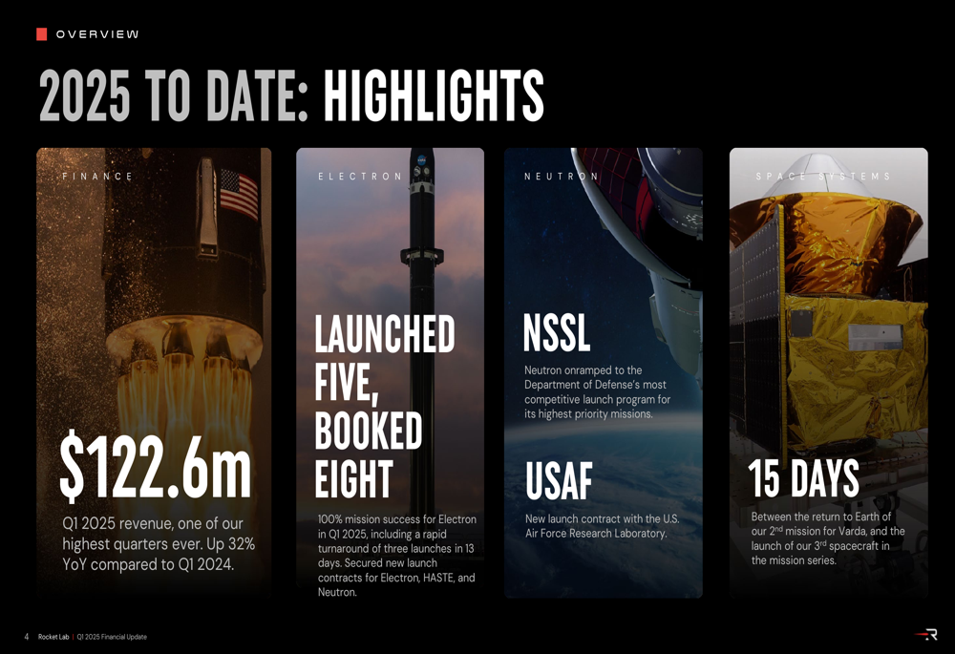Click the USAF heading
Viewport: 955px width, 654px height.
(x=559, y=481)
